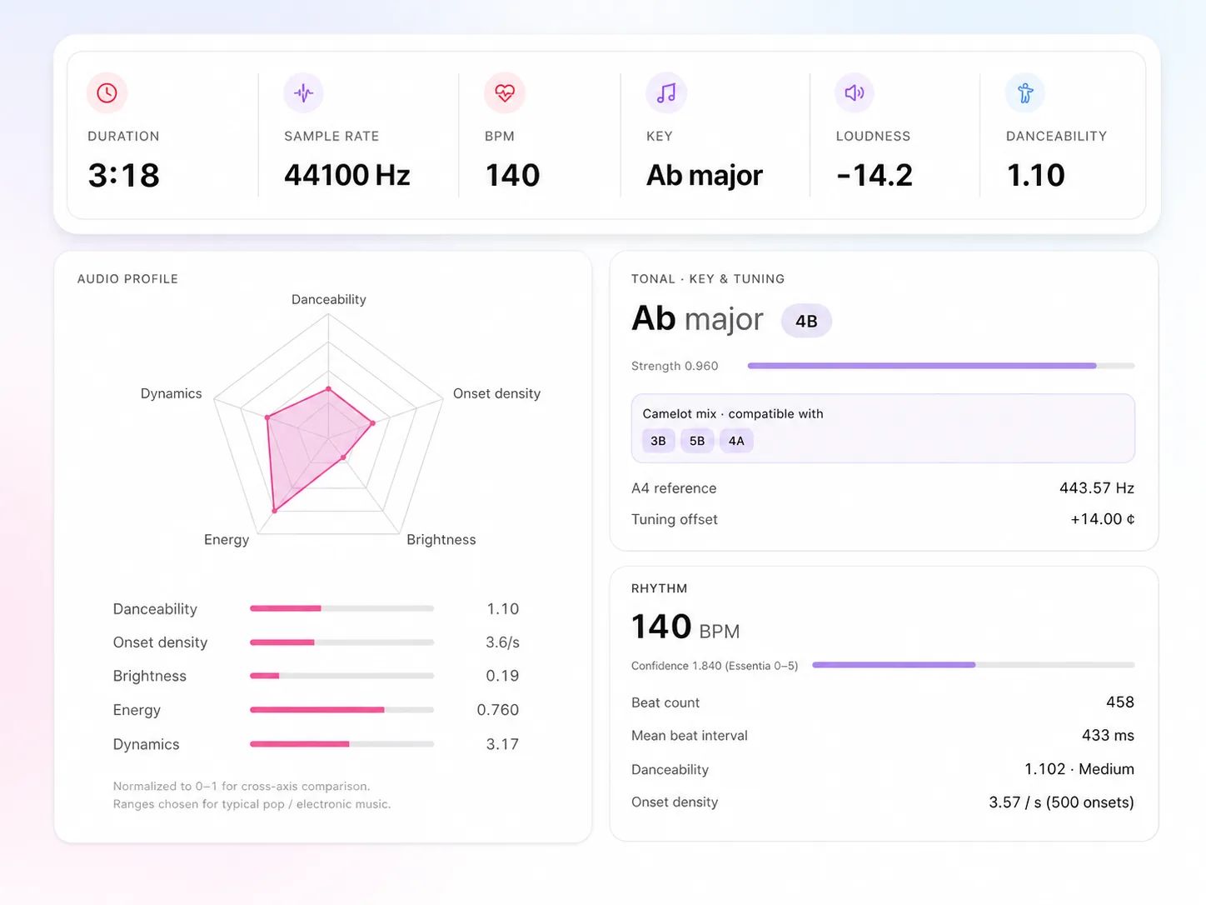Click the Danceability figure icon
The height and width of the screenshot is (905, 1206).
coord(1025,92)
